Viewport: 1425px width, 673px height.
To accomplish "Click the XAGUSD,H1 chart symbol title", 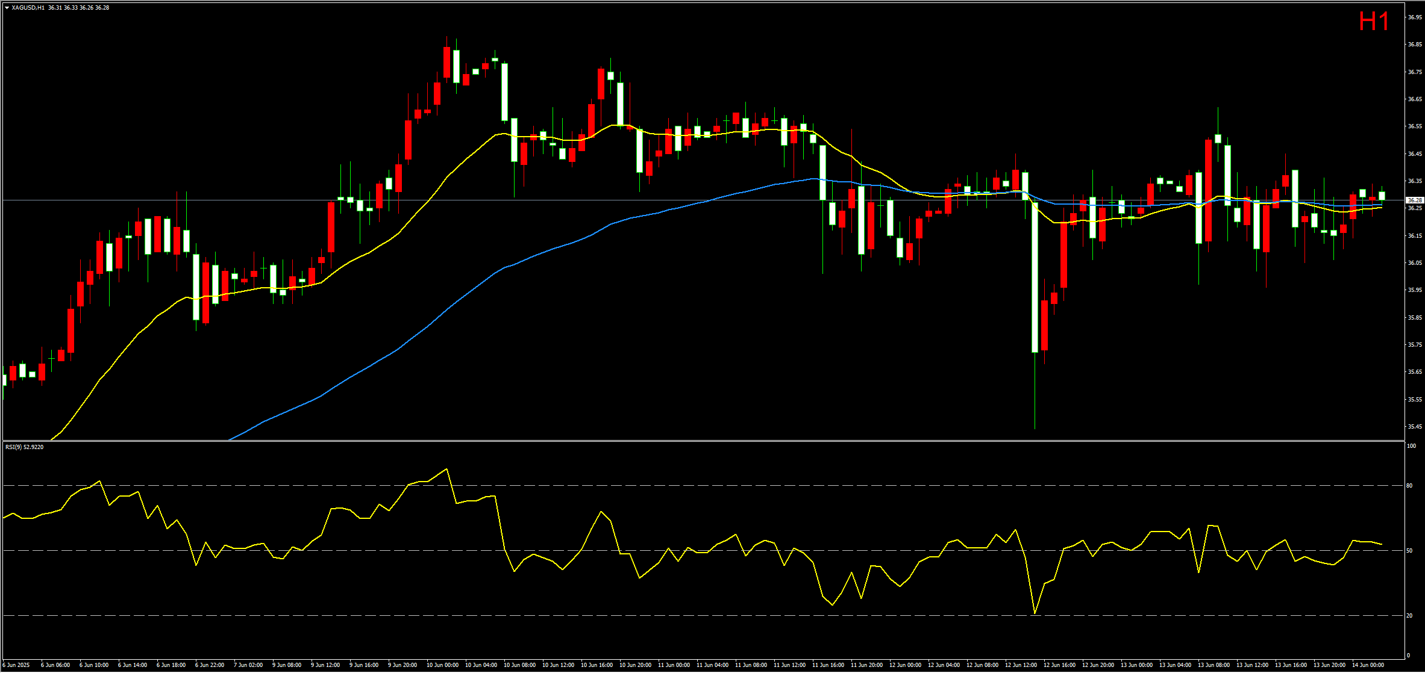I will [x=28, y=8].
